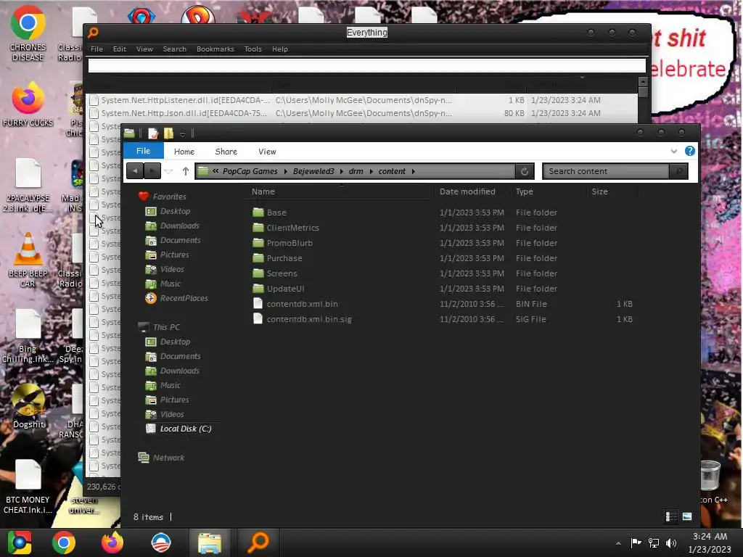Image resolution: width=743 pixels, height=557 pixels.
Task: Switch to the View ribbon tab
Action: coord(267,152)
